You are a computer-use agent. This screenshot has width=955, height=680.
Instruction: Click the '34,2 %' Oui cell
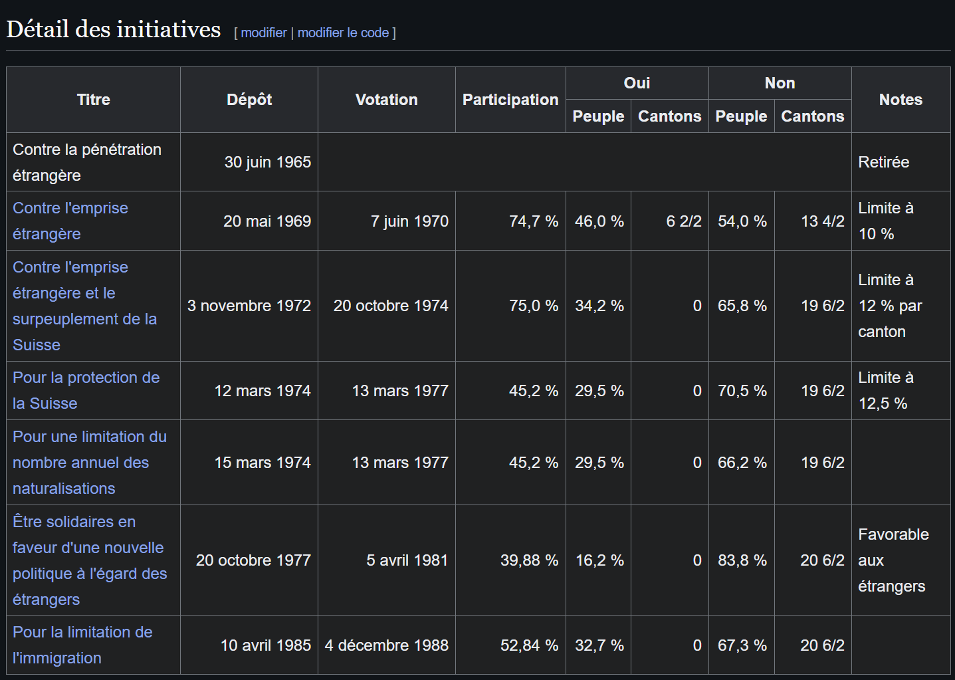(x=599, y=306)
